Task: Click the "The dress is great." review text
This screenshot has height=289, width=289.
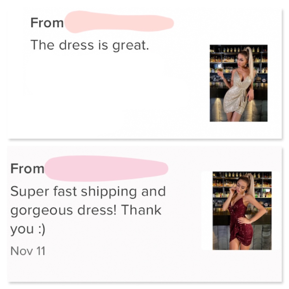Action: click(x=90, y=45)
